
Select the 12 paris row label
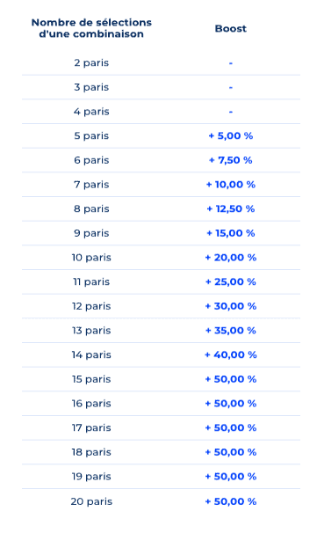pyautogui.click(x=91, y=306)
